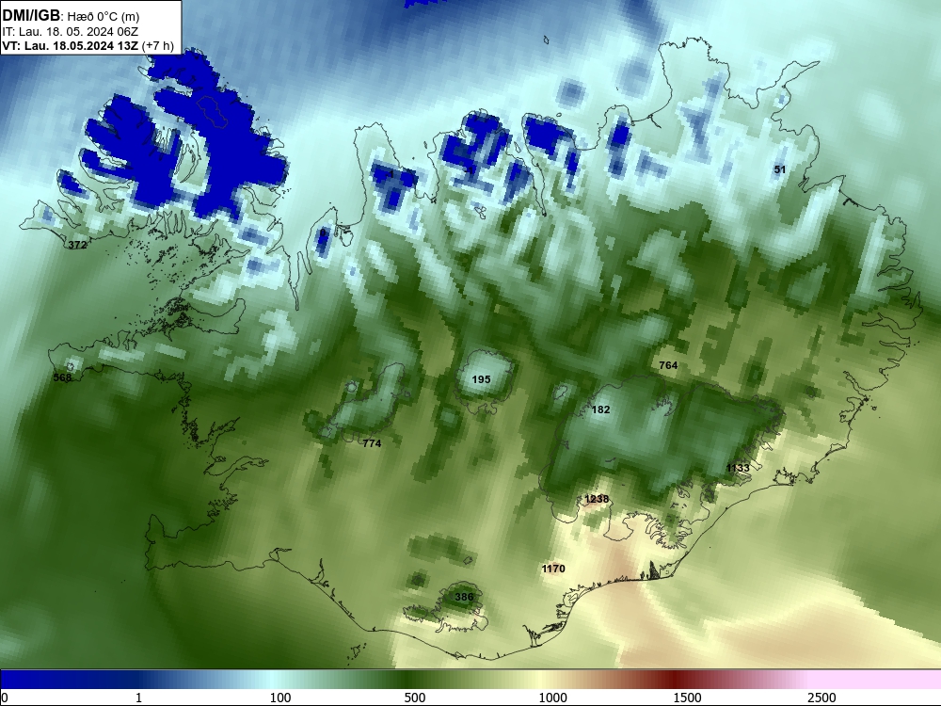941x706 pixels.
Task: Click the IT: Lau. 18. 05. 2024 06Z line
Action: [70, 32]
